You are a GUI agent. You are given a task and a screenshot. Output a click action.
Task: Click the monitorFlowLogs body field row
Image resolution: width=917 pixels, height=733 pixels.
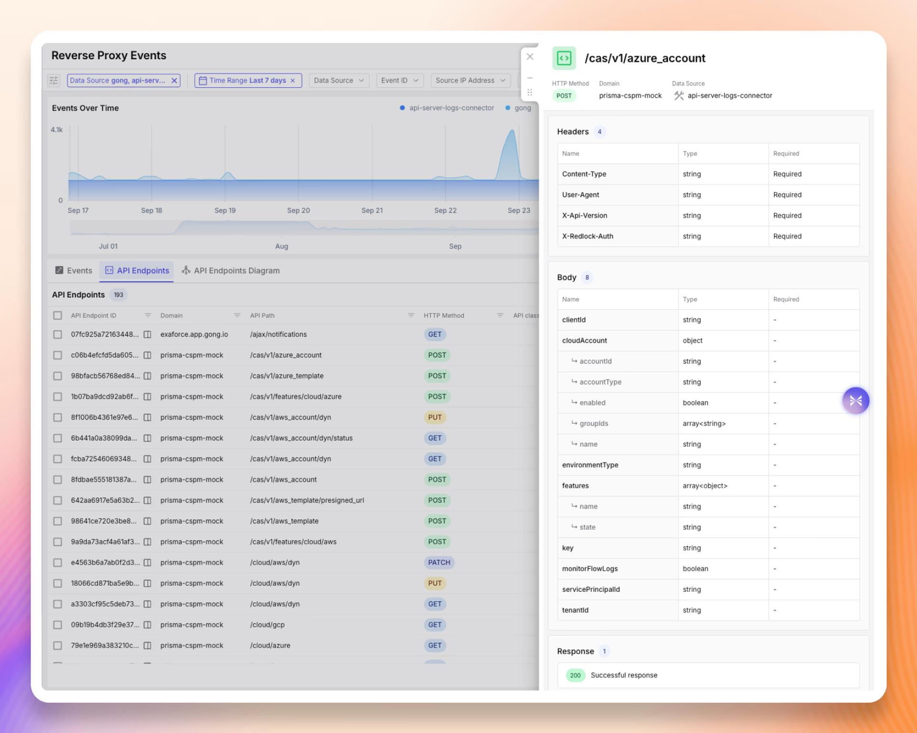(x=708, y=569)
